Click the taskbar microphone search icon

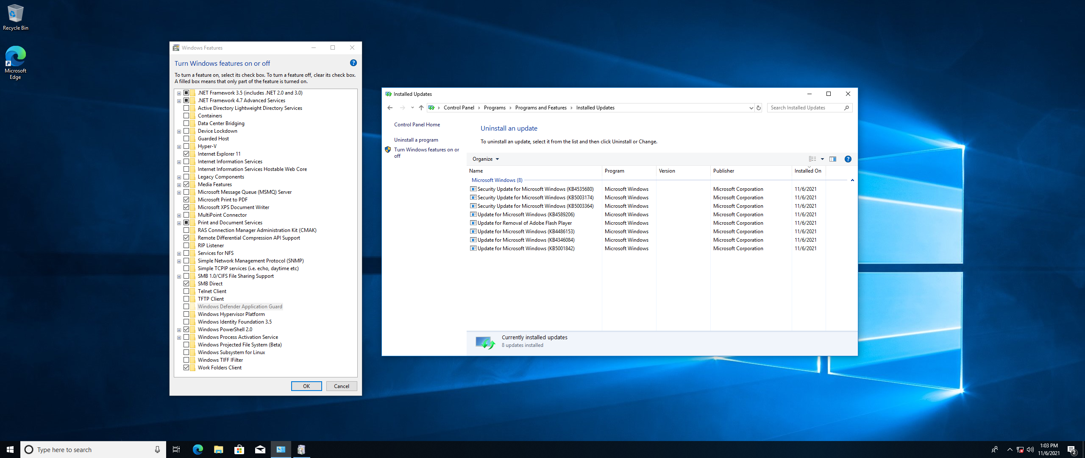(x=157, y=450)
